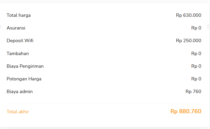Image resolution: width=210 pixels, height=129 pixels.
Task: Click the left edge notch of the card
Action: click(x=1, y=26)
